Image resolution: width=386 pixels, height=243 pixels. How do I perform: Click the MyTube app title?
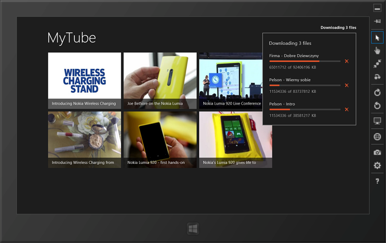point(71,38)
